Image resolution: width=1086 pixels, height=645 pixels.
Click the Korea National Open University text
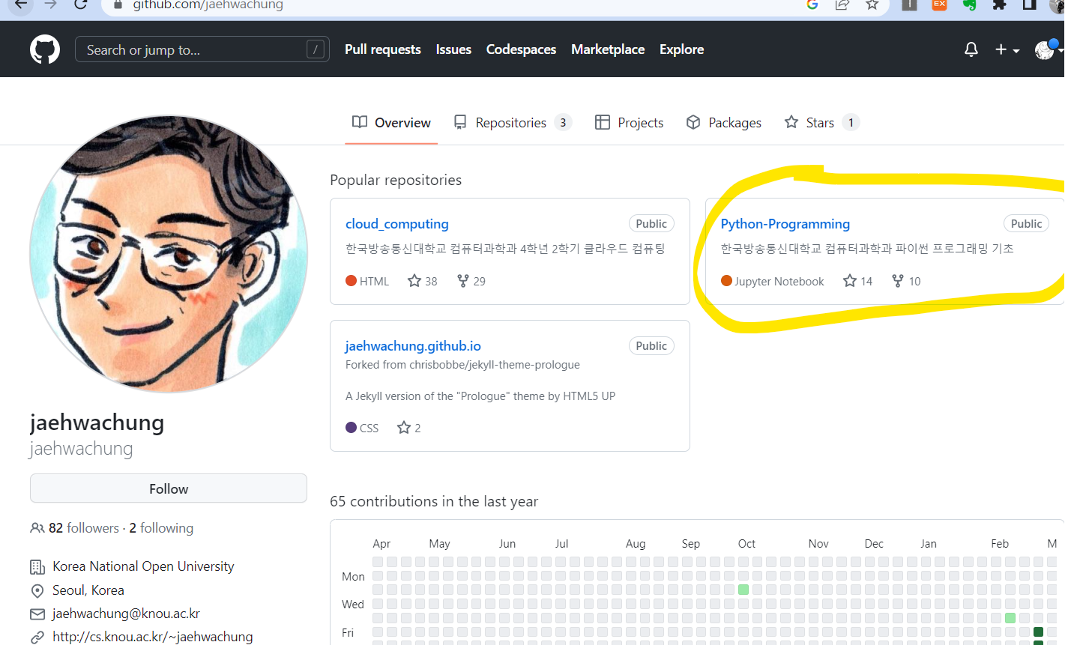(x=143, y=566)
